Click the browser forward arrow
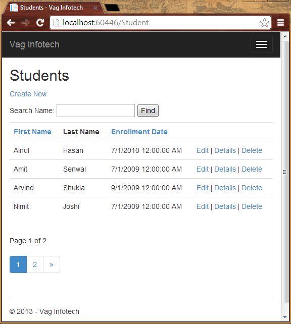This screenshot has height=324, width=291. coord(25,23)
